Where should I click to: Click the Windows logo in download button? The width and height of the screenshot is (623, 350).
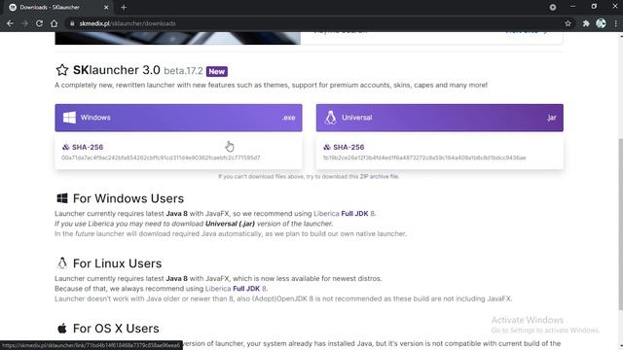click(x=69, y=118)
